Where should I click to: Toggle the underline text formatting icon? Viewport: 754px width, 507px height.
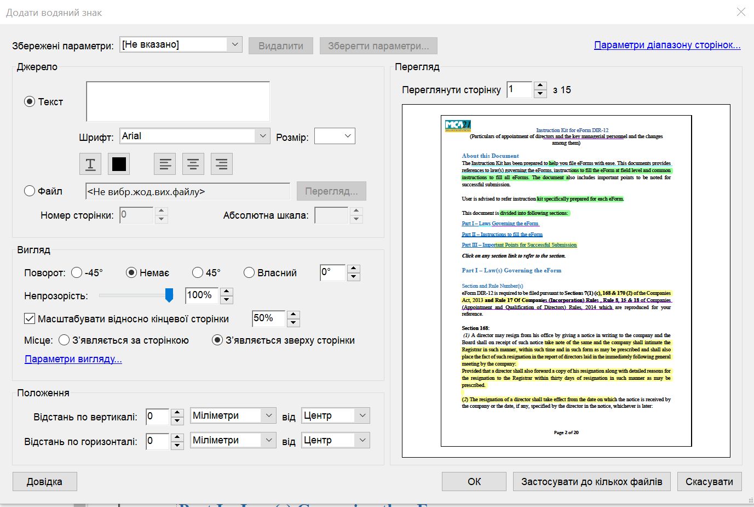point(90,164)
